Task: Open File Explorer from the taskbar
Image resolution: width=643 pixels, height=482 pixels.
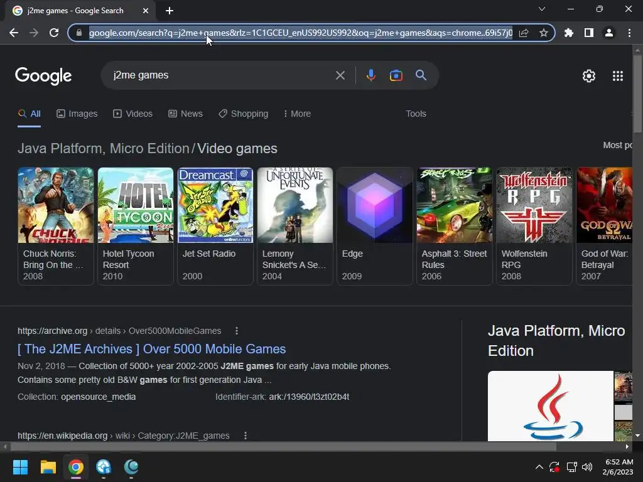Action: 48,467
